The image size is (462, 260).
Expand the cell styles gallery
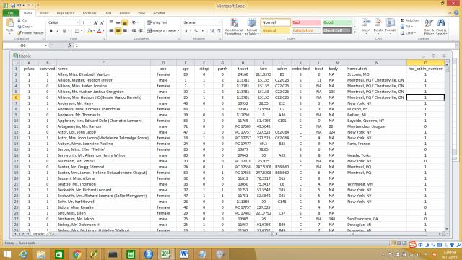354,32
